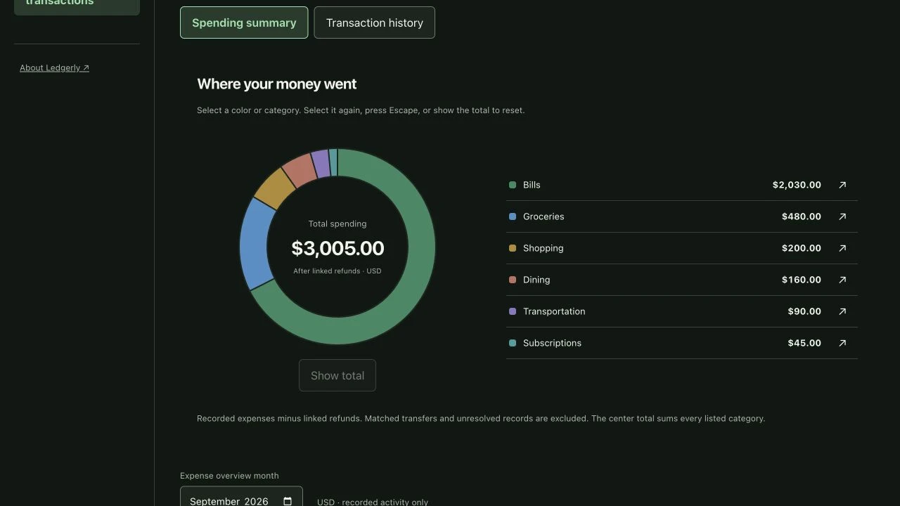Select the Dining category label
Screen dimensions: 900x506
(536, 280)
